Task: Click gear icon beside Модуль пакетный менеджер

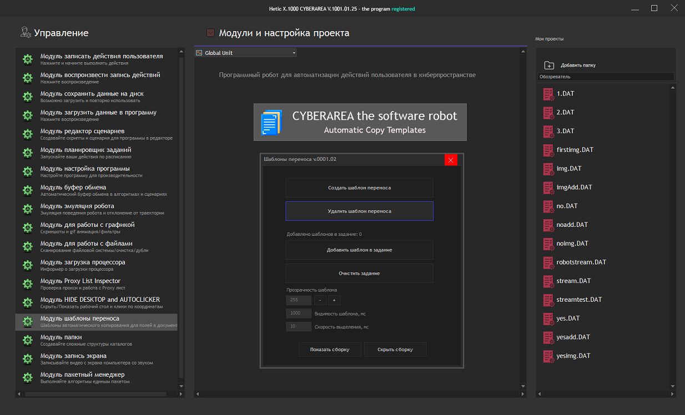Action: coord(27,378)
